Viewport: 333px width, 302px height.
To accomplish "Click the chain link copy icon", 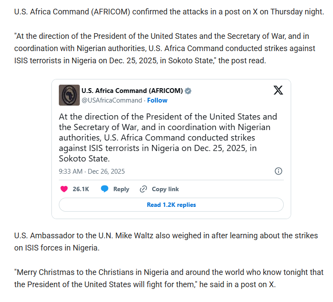I will click(143, 189).
